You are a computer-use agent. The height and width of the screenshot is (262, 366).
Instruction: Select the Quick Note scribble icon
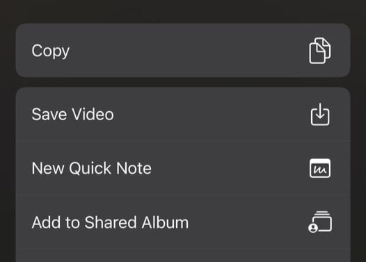320,168
